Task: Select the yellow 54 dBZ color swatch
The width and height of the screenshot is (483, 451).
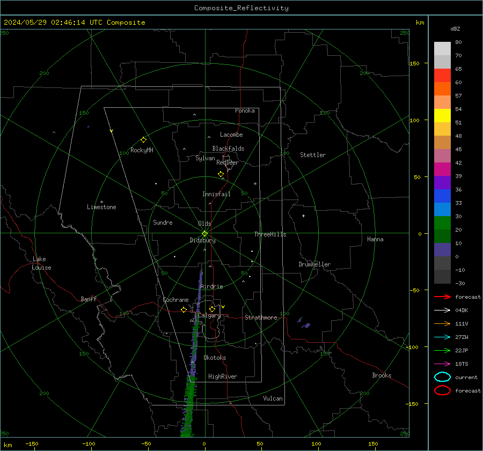Action: (442, 116)
